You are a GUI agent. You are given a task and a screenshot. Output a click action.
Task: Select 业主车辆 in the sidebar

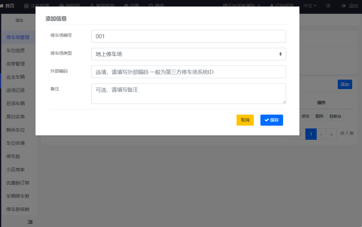click(x=16, y=77)
